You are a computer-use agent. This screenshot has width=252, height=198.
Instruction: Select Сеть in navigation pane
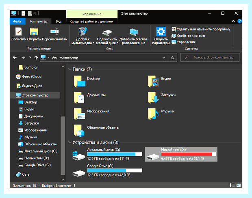(x=23, y=174)
